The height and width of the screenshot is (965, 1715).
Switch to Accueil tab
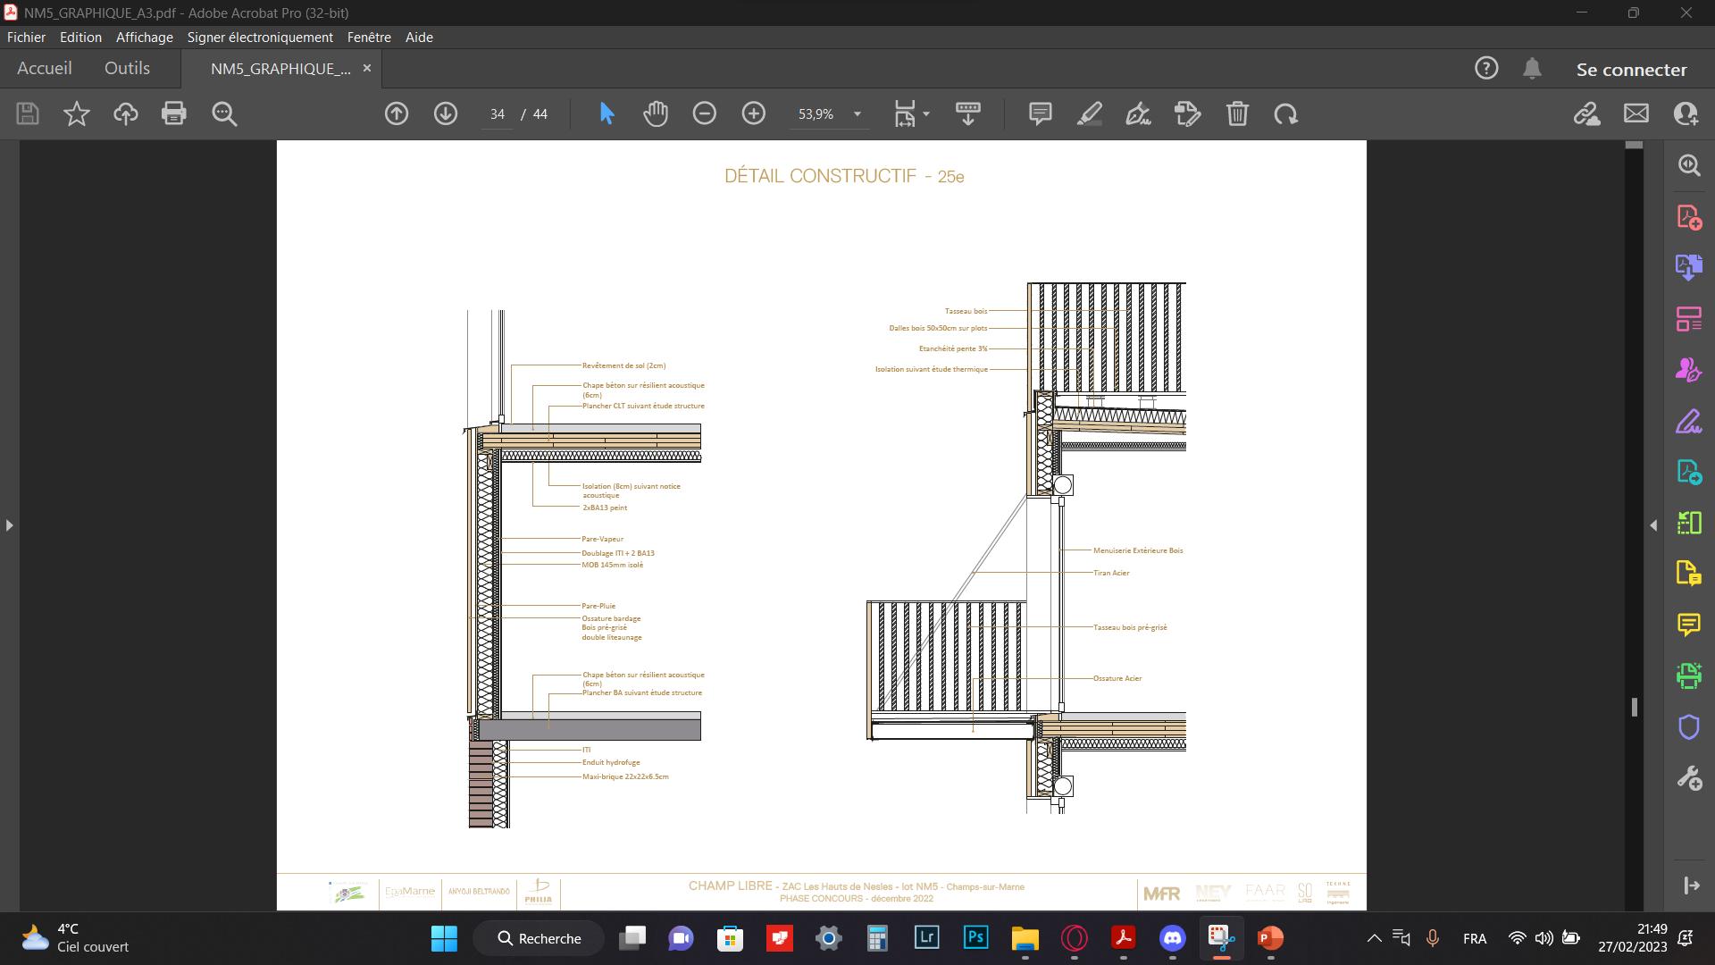click(45, 68)
